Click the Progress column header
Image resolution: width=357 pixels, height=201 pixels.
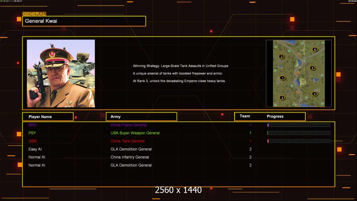pyautogui.click(x=275, y=116)
